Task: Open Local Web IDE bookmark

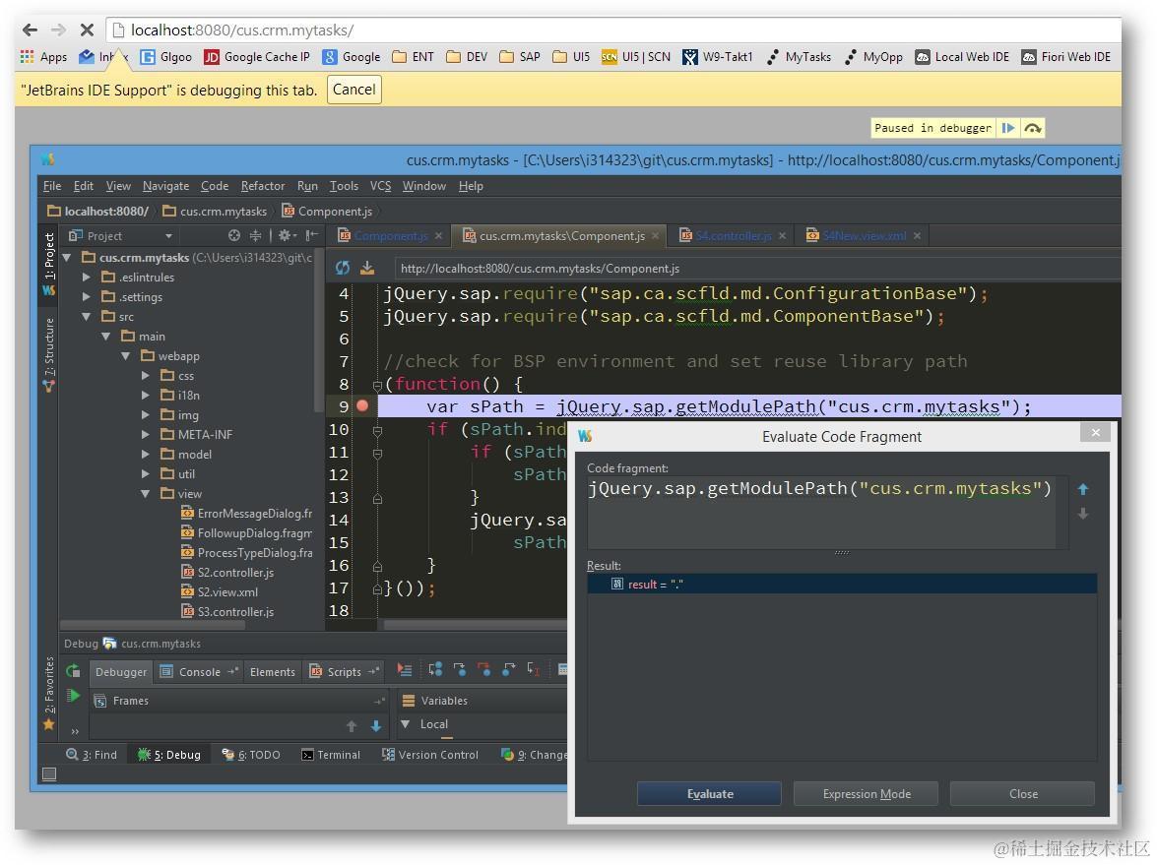Action: [x=961, y=57]
